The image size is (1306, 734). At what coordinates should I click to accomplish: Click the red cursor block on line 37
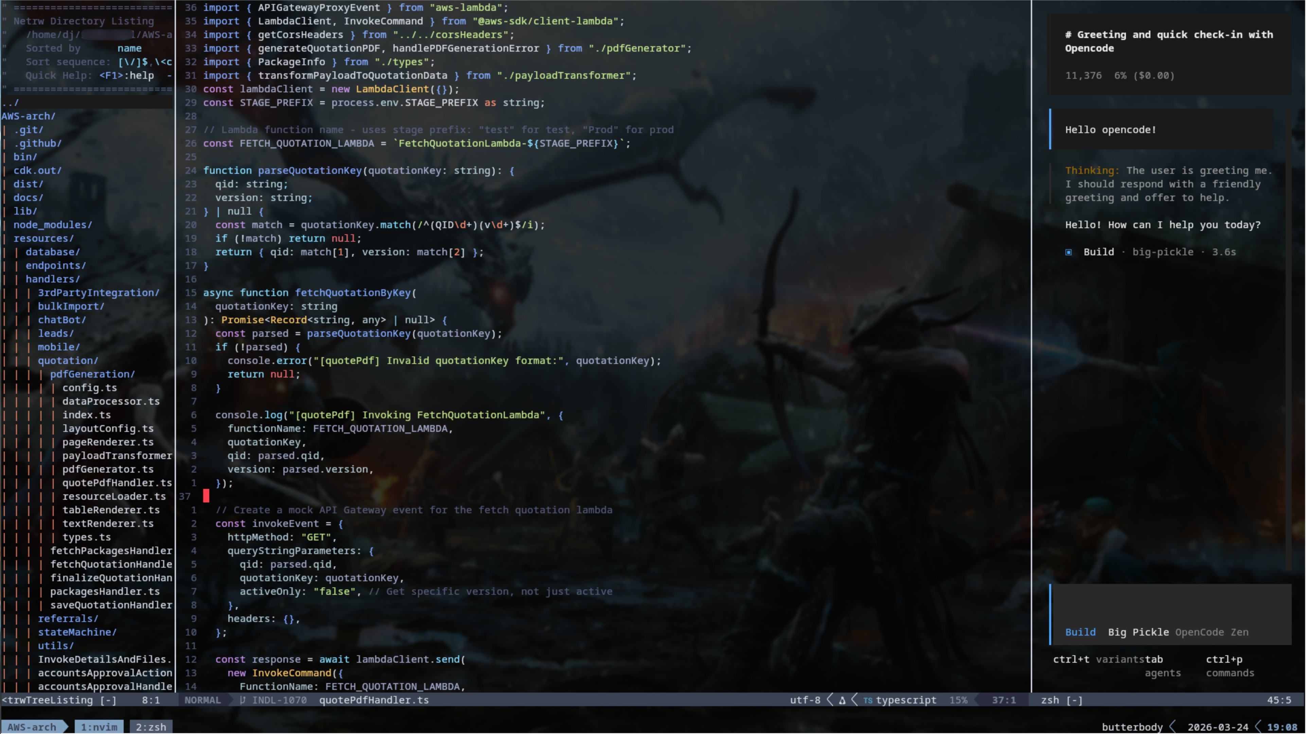[x=206, y=496]
